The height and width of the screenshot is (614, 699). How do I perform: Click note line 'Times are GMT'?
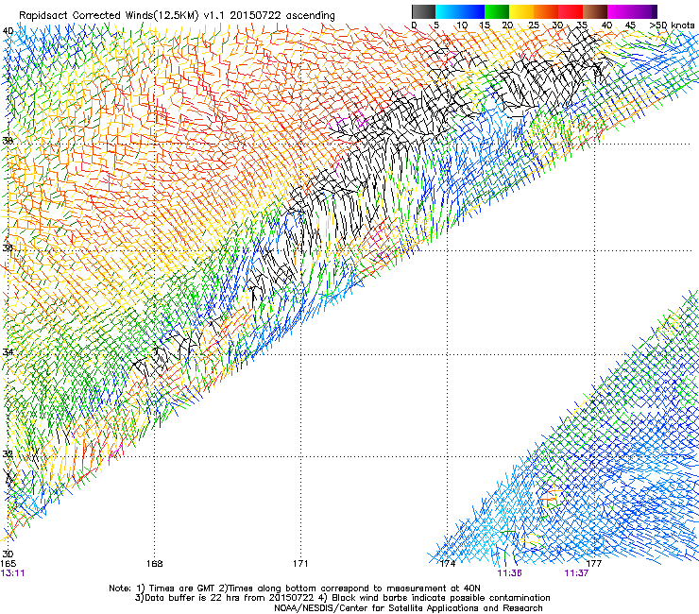click(181, 588)
